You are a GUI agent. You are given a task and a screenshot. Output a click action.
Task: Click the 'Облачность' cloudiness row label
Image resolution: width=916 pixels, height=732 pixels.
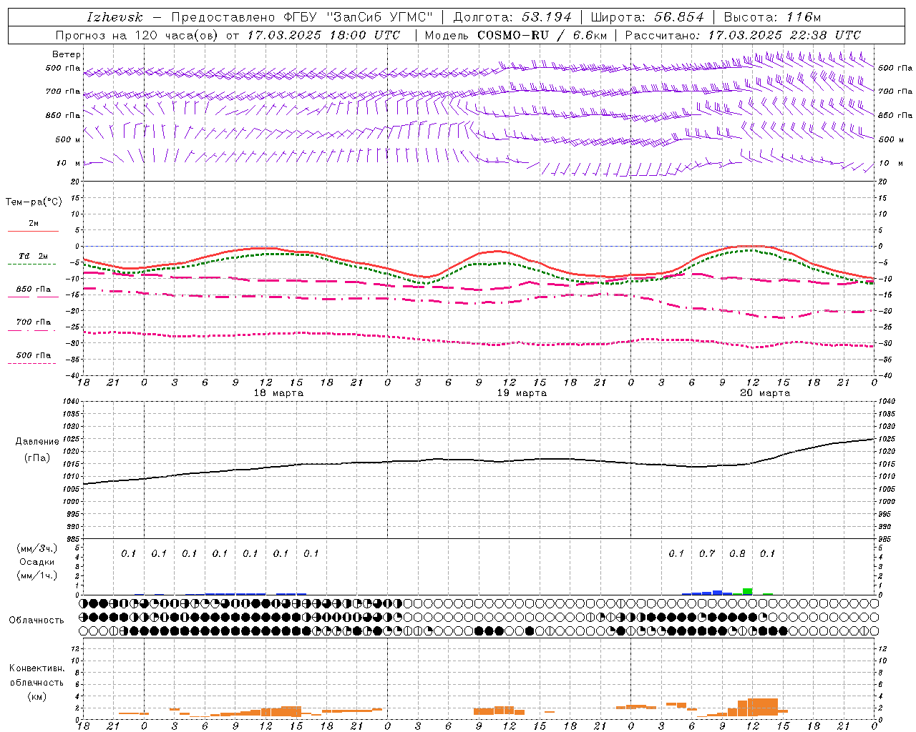click(x=36, y=620)
